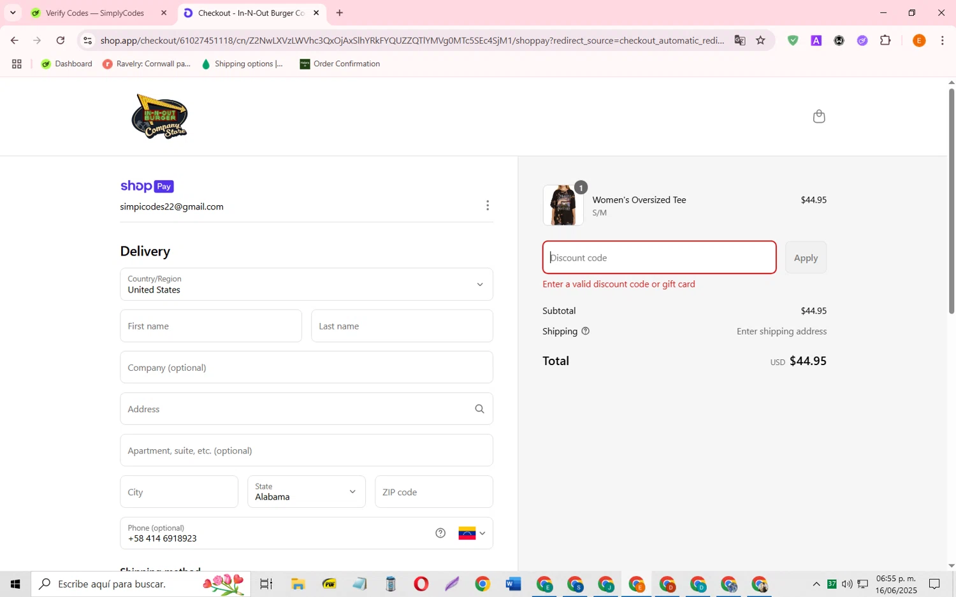Screen dimensions: 956x597
Task: Open Order Confirmation bookmark
Action: [340, 64]
